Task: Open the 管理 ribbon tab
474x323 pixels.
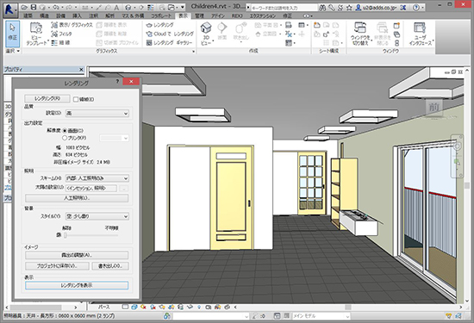Action: [200, 16]
